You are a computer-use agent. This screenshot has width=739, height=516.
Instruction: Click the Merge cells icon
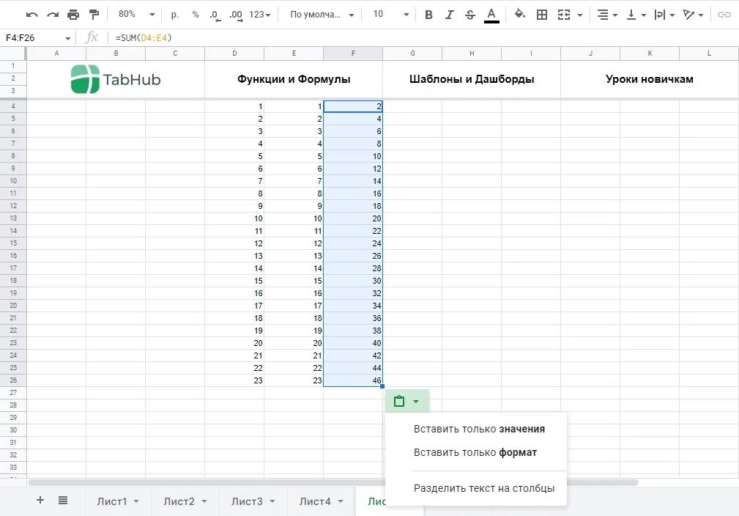click(564, 15)
